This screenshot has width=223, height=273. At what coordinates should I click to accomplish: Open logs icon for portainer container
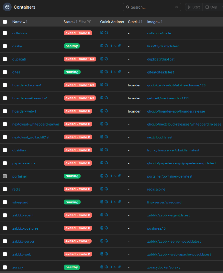click(102, 176)
